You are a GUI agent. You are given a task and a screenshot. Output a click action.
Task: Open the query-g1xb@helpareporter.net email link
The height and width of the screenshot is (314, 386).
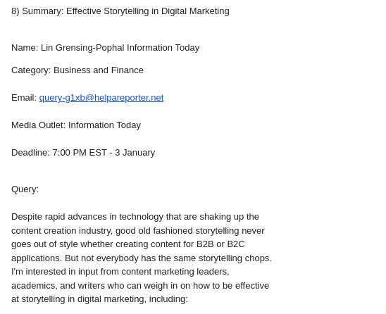[x=101, y=98]
